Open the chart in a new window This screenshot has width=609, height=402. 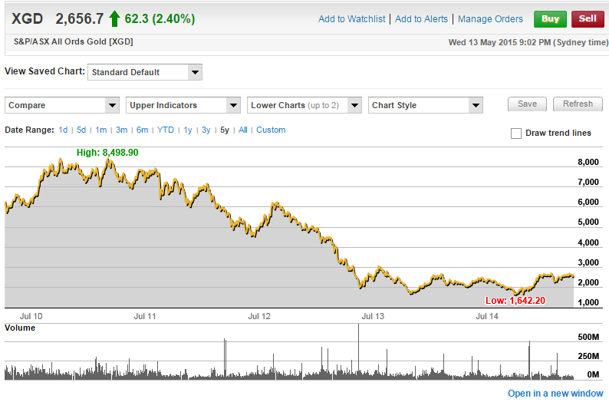pos(555,394)
